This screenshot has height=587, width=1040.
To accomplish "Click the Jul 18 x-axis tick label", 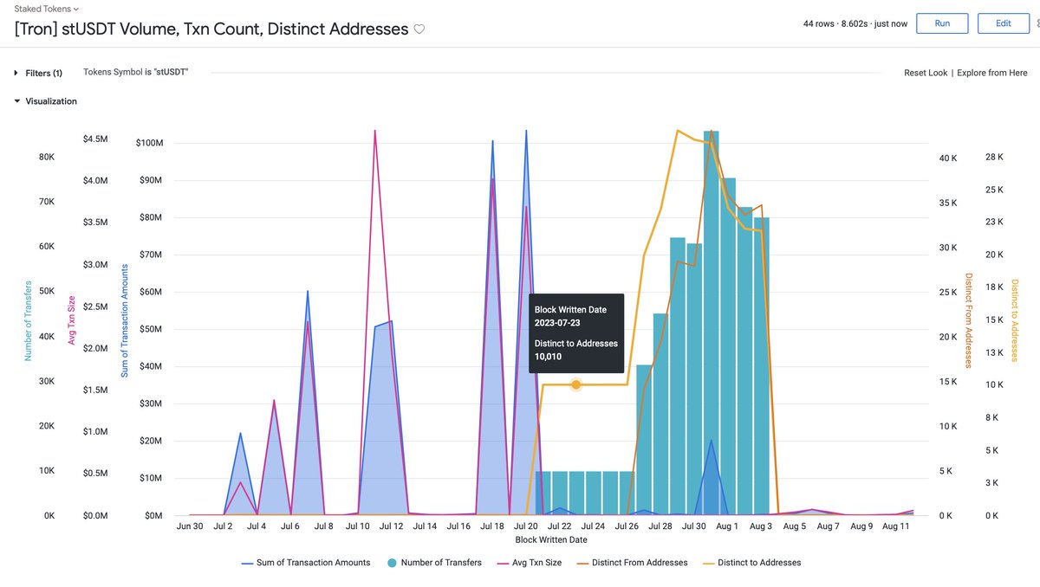I will (x=492, y=526).
